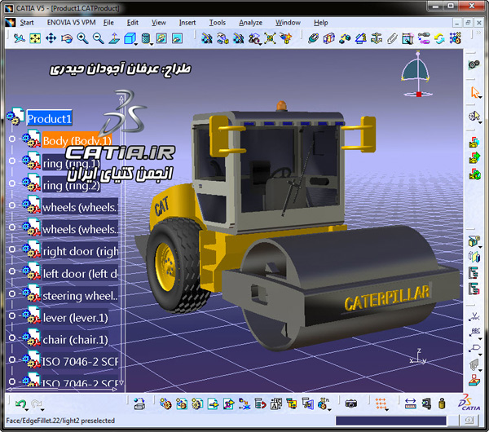Click the power input command field

tap(390, 421)
